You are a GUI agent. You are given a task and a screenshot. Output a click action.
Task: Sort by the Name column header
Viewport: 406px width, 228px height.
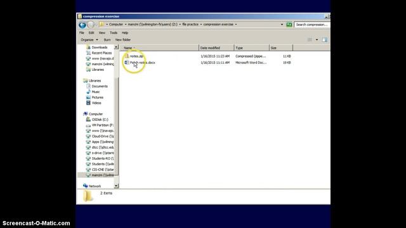pyautogui.click(x=159, y=48)
